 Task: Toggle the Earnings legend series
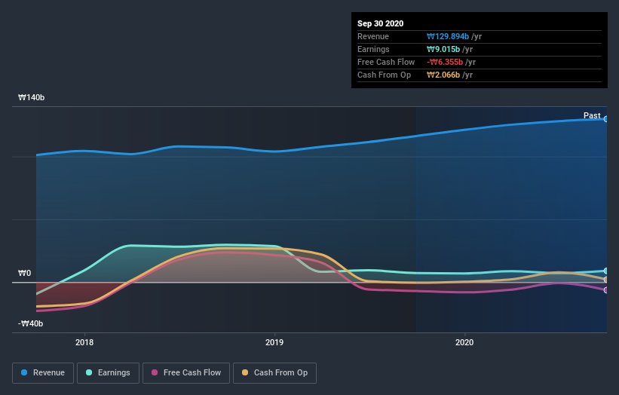108,373
